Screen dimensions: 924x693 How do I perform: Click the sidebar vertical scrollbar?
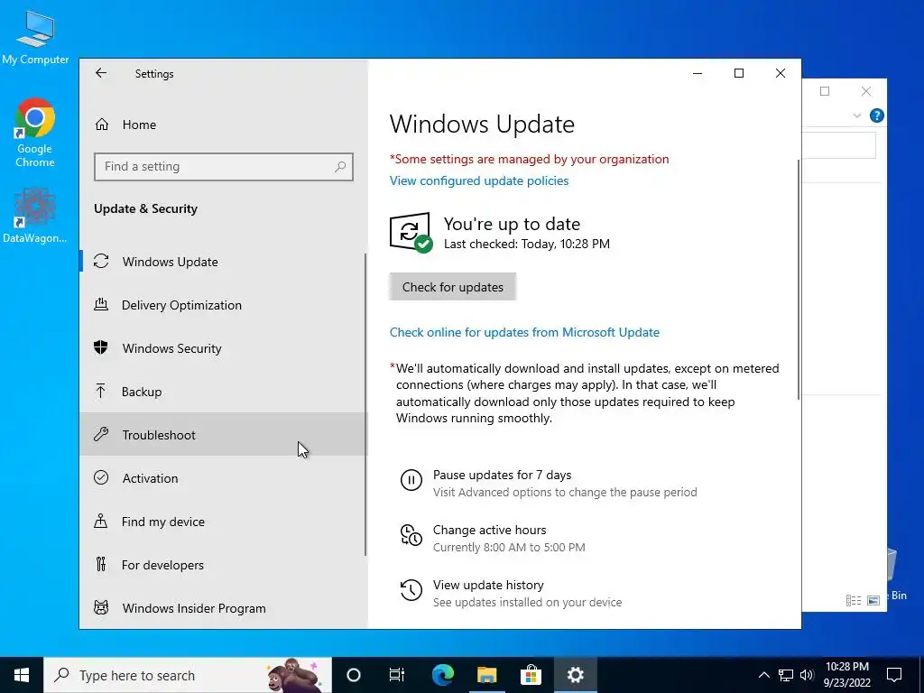point(365,405)
